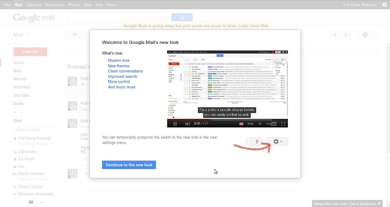This screenshot has width=390, height=207.
Task: Go to newer conversation arrow
Action: (335, 35)
